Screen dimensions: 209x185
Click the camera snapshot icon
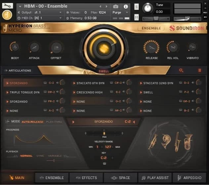point(116,6)
